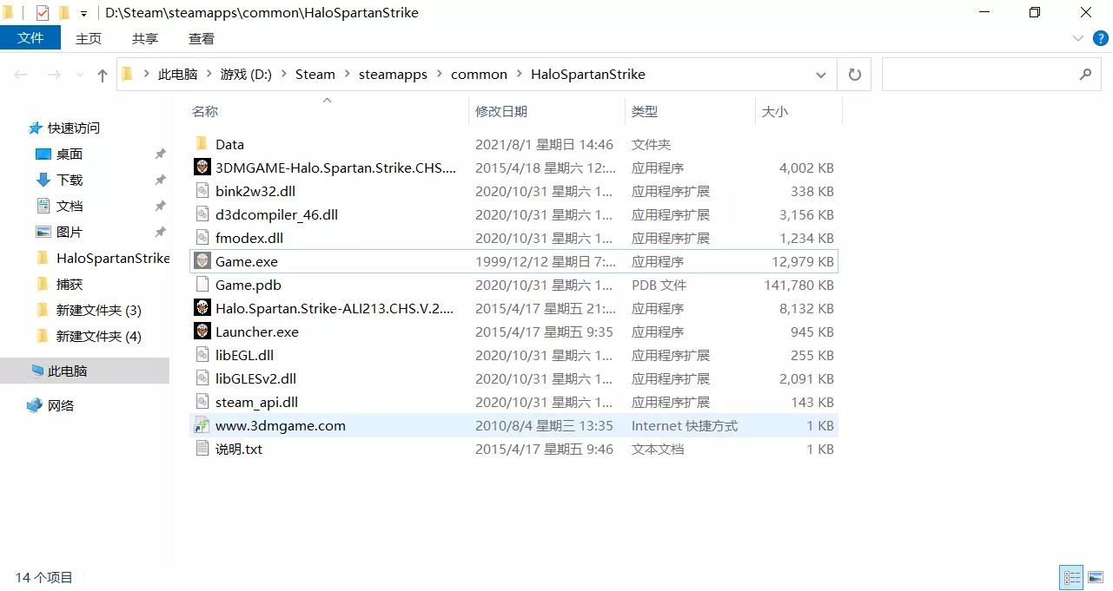Select the www.3dmgame.com shortcut icon
Image resolution: width=1113 pixels, height=591 pixels.
[x=202, y=425]
